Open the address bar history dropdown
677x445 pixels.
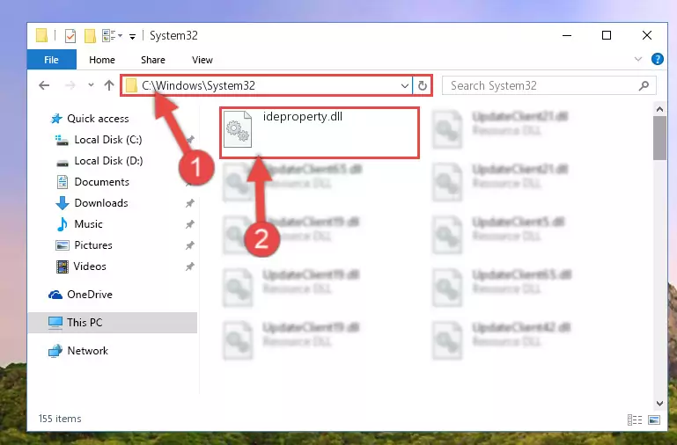405,86
